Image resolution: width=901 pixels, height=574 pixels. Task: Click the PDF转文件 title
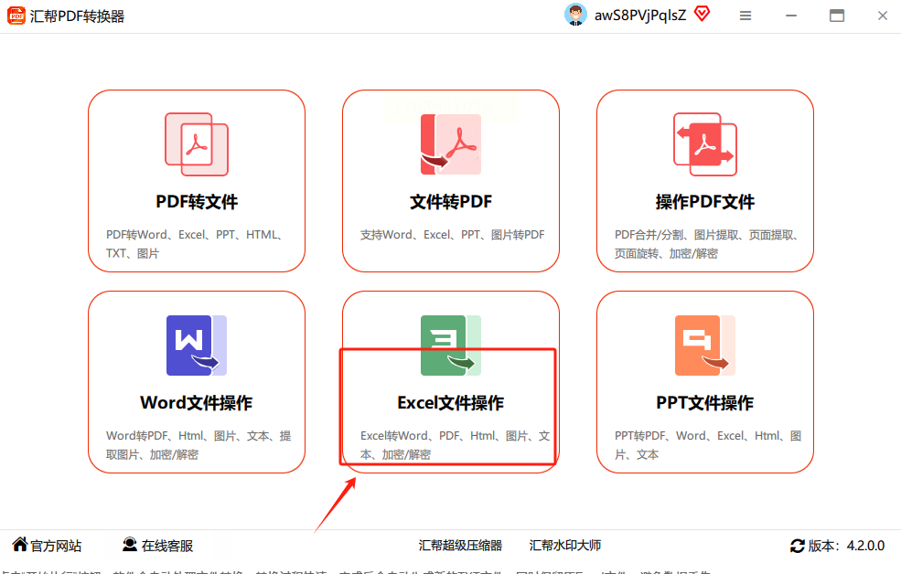click(x=197, y=201)
